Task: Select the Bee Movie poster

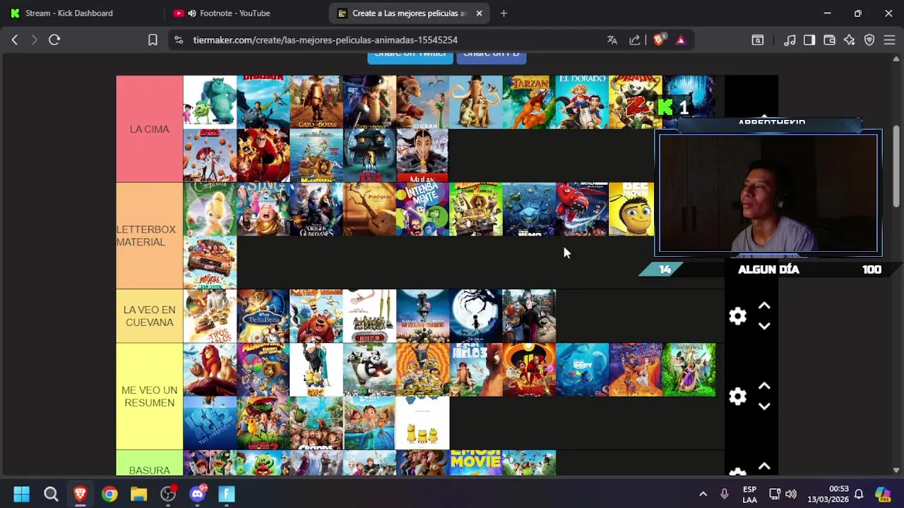Action: click(631, 209)
